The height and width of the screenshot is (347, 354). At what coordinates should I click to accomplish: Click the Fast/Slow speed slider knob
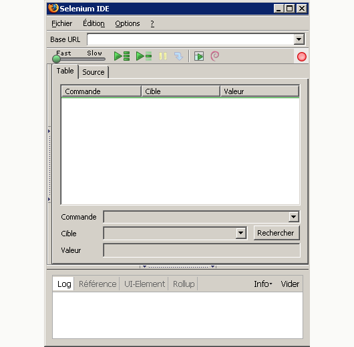[56, 59]
